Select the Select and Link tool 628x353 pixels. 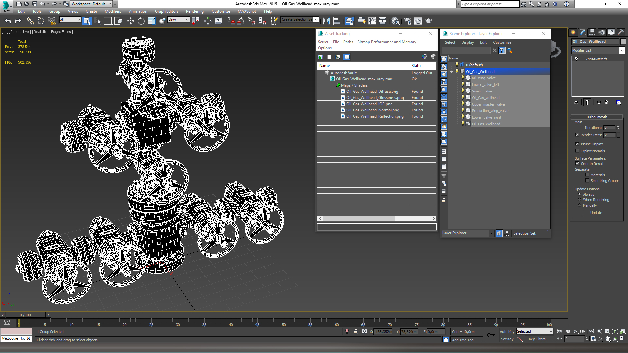click(x=30, y=21)
